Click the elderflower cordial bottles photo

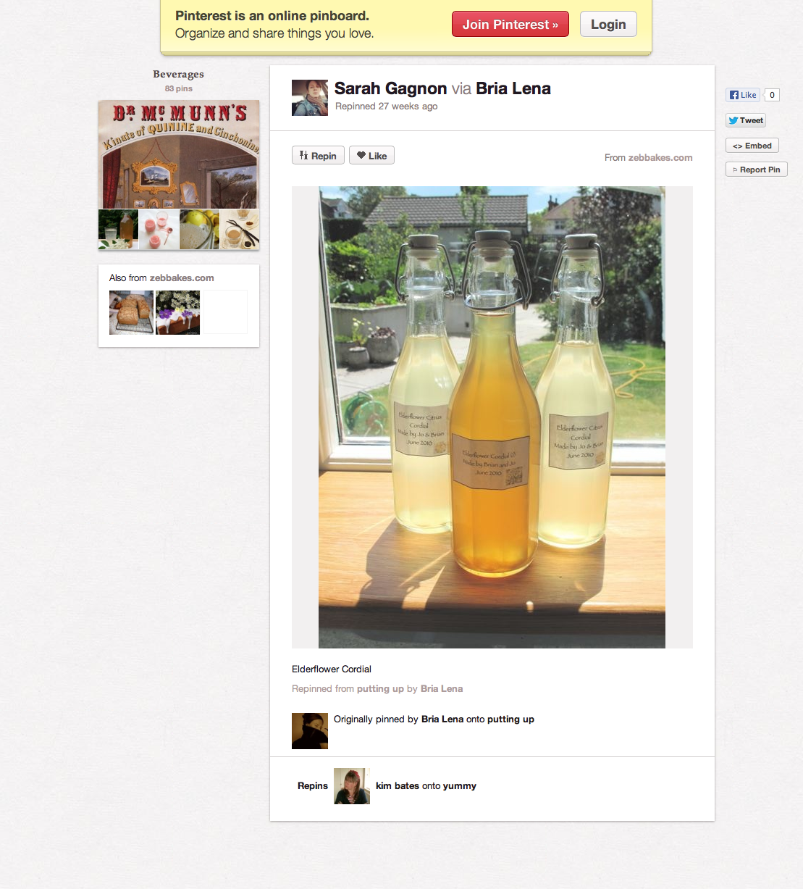click(x=492, y=417)
